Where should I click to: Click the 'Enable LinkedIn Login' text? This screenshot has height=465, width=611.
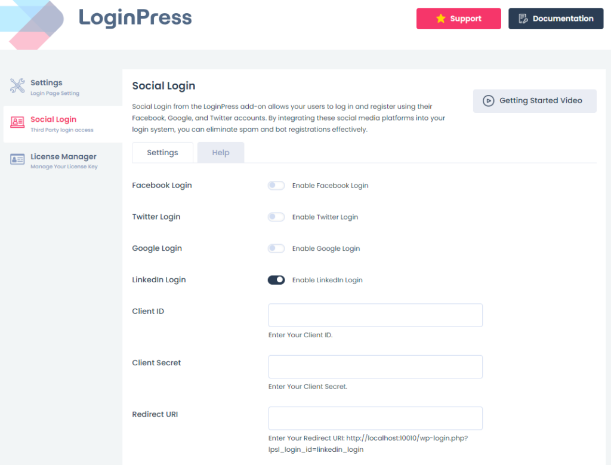[x=328, y=280]
